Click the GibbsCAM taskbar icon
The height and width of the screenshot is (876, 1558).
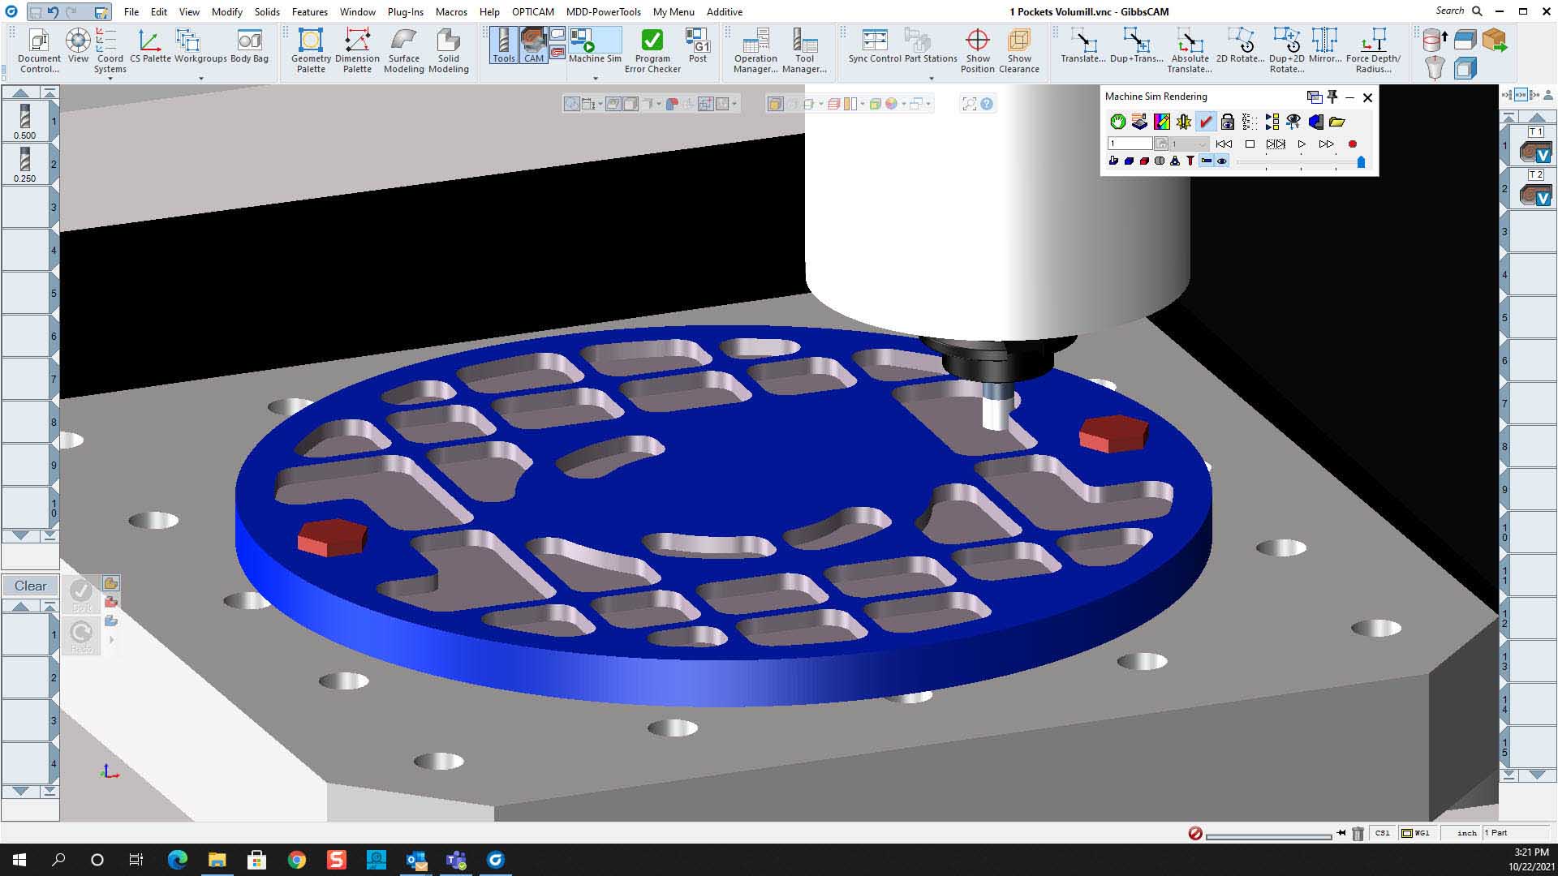496,859
